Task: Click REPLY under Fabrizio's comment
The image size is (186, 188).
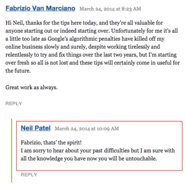Action: point(14,103)
